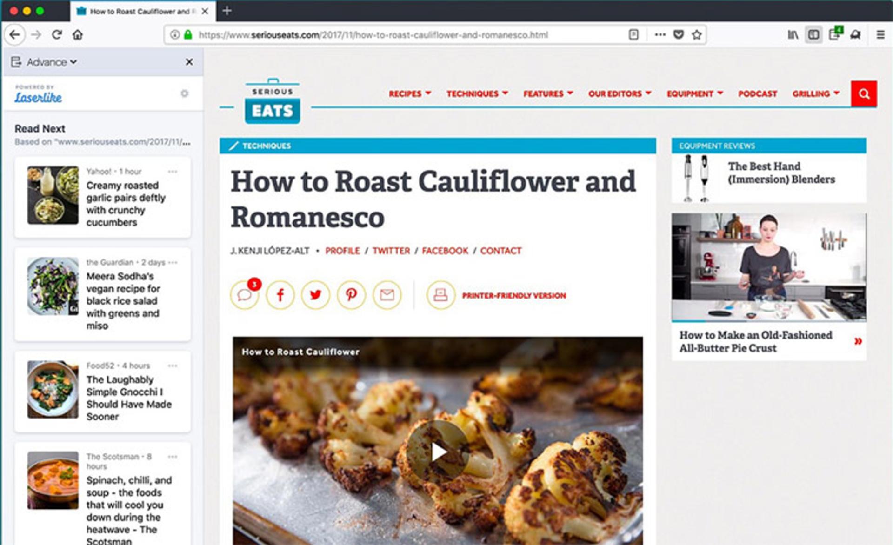The height and width of the screenshot is (545, 893).
Task: Go to Podcast menu item
Action: pos(757,93)
